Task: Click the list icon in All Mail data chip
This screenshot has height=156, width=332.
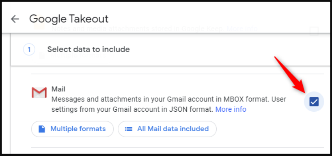Action: point(129,129)
